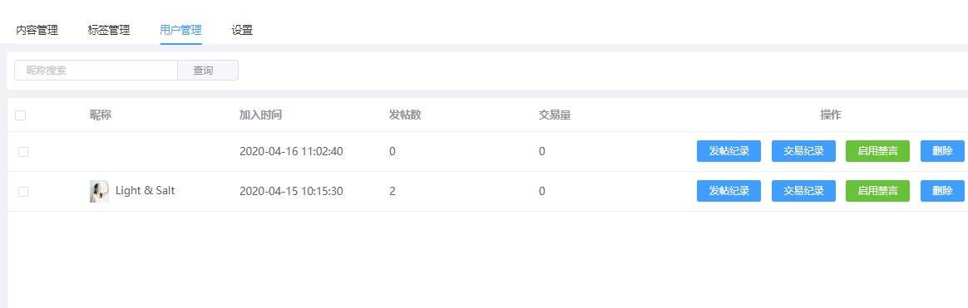The image size is (968, 308).
Task: Go to the 设置 tab
Action: click(x=242, y=30)
